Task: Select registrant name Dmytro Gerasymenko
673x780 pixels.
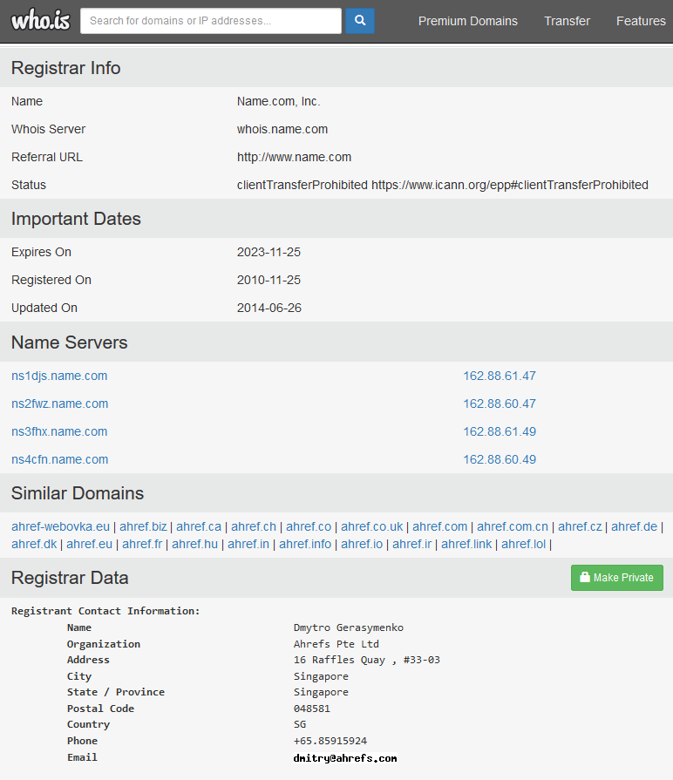Action: pos(348,627)
